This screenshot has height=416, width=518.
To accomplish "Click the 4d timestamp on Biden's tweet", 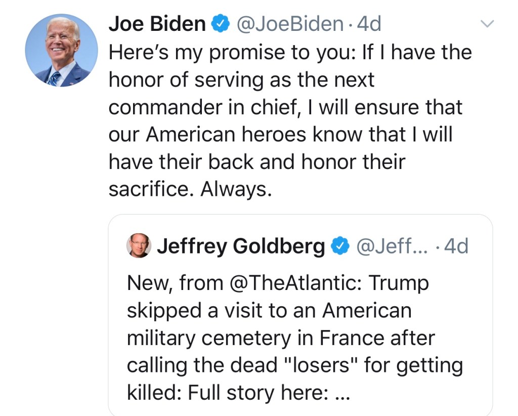I will [369, 24].
